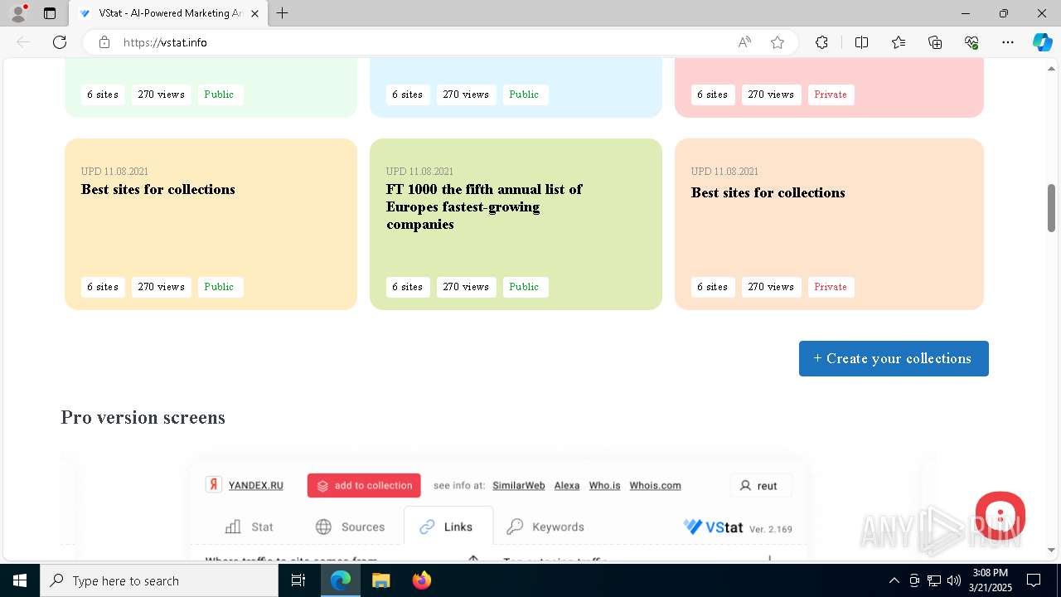
Task: Show hidden system tray icons
Action: (x=894, y=580)
